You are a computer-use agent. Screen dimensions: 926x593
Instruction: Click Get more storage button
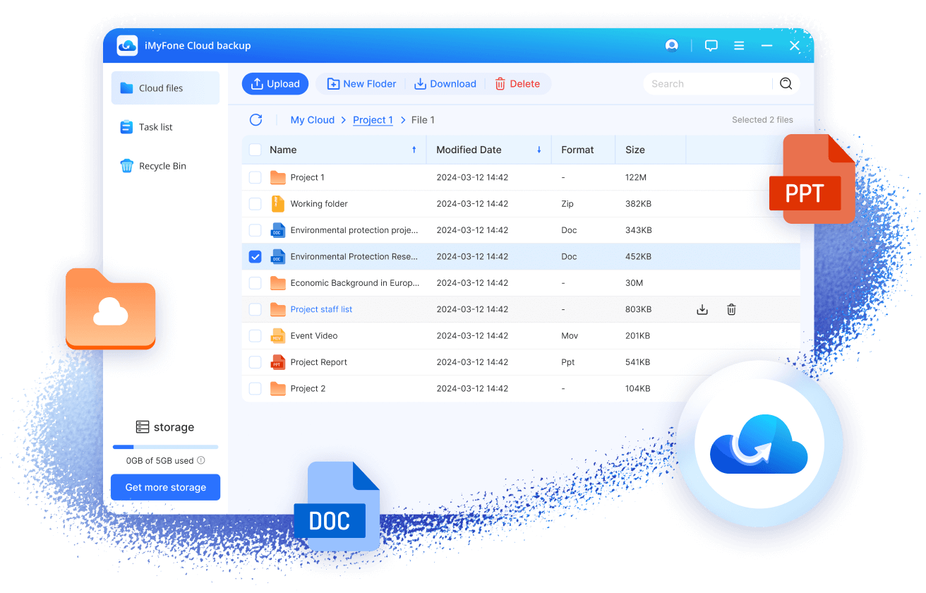point(166,487)
